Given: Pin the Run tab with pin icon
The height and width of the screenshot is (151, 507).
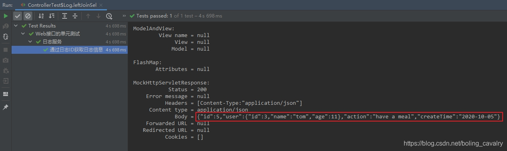Looking at the screenshot, I should [6, 107].
